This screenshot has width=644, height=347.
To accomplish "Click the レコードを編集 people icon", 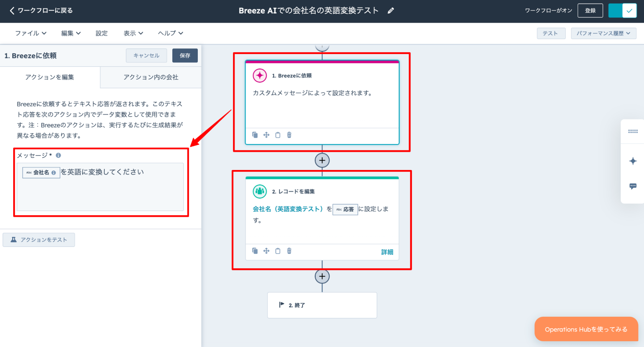I will (x=260, y=192).
